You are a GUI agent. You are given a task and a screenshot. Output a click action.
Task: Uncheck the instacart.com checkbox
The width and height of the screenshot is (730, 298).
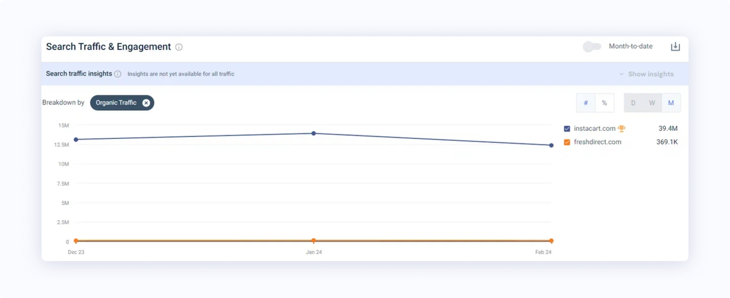[567, 129]
